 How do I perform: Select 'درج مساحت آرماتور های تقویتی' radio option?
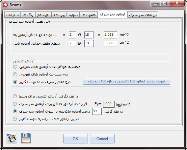[15, 74]
